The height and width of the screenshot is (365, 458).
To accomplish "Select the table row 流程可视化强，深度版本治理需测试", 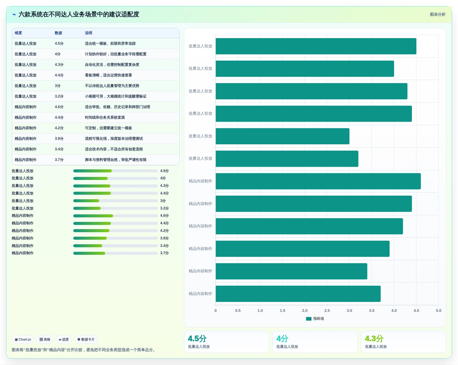I will pos(96,139).
